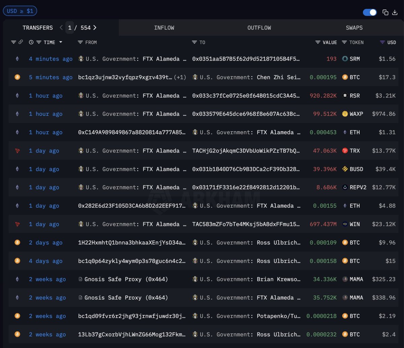Switch to the SWAPS tab
The width and height of the screenshot is (404, 348).
(x=354, y=28)
